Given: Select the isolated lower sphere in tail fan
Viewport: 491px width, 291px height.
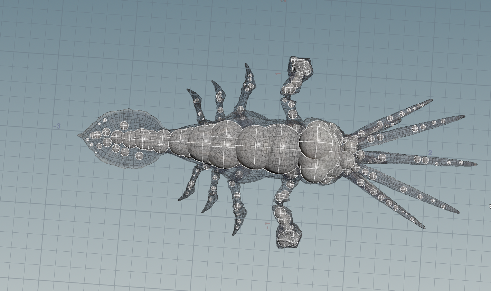Looking at the screenshot, I should 139,156.
